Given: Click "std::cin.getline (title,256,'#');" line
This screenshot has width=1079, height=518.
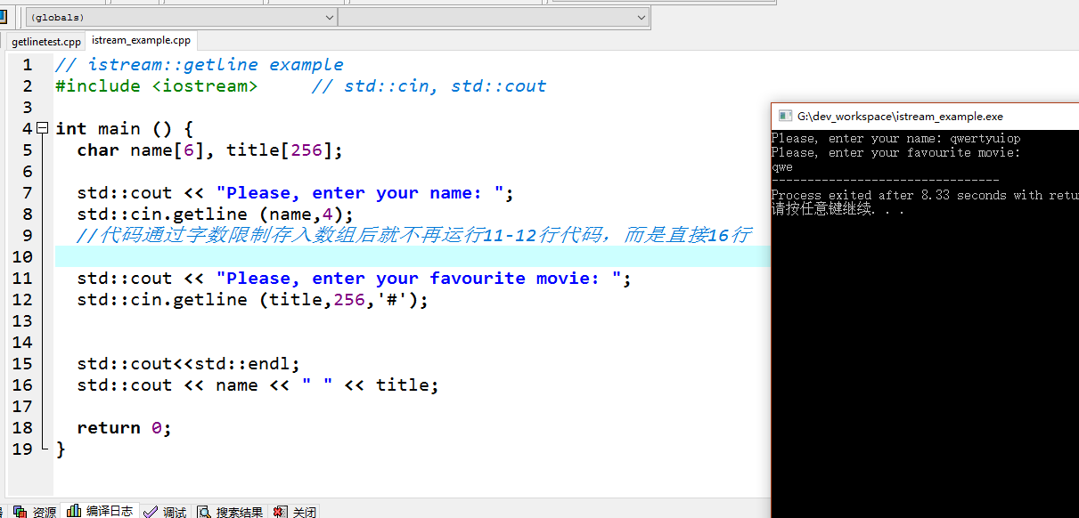Looking at the screenshot, I should (252, 300).
